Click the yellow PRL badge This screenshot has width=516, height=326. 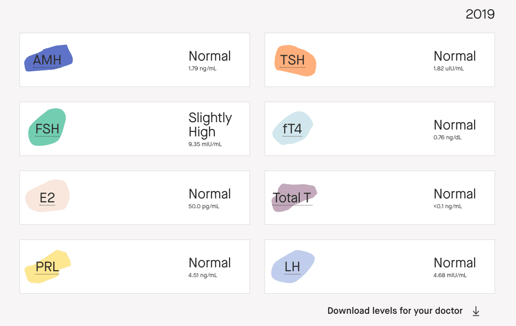(x=48, y=267)
